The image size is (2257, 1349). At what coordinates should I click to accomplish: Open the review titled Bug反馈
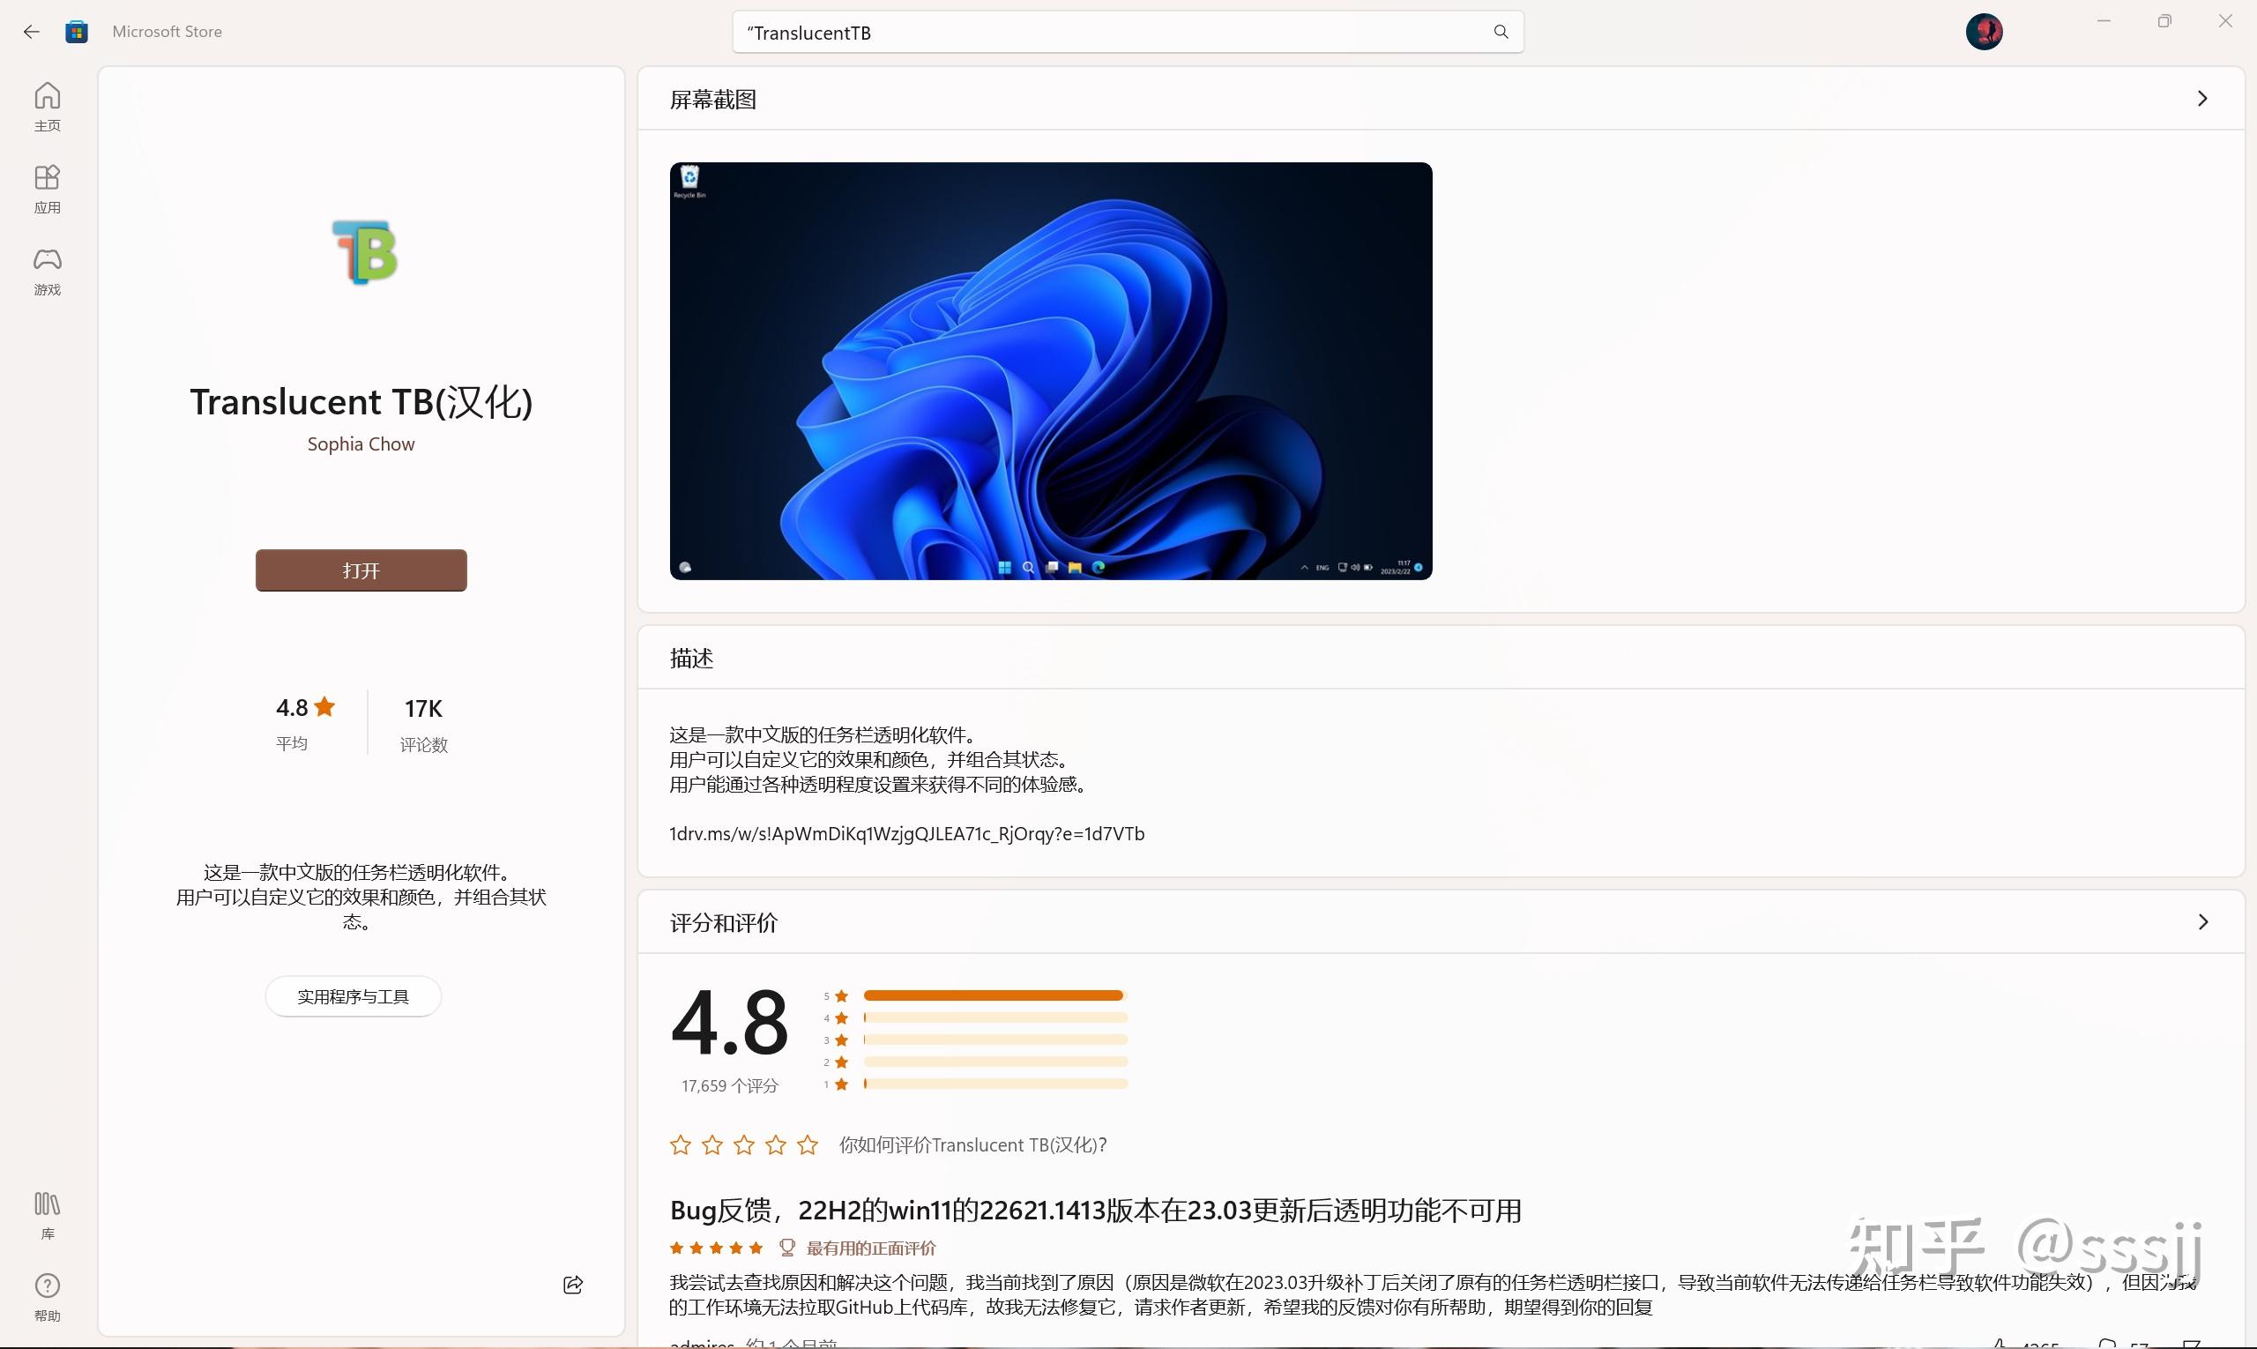click(1094, 1209)
